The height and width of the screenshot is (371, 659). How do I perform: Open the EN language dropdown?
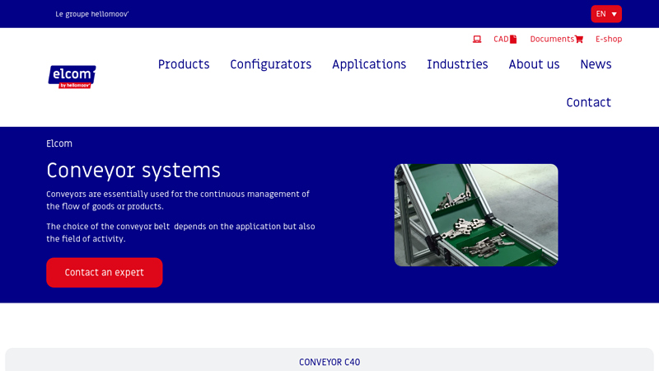[606, 14]
